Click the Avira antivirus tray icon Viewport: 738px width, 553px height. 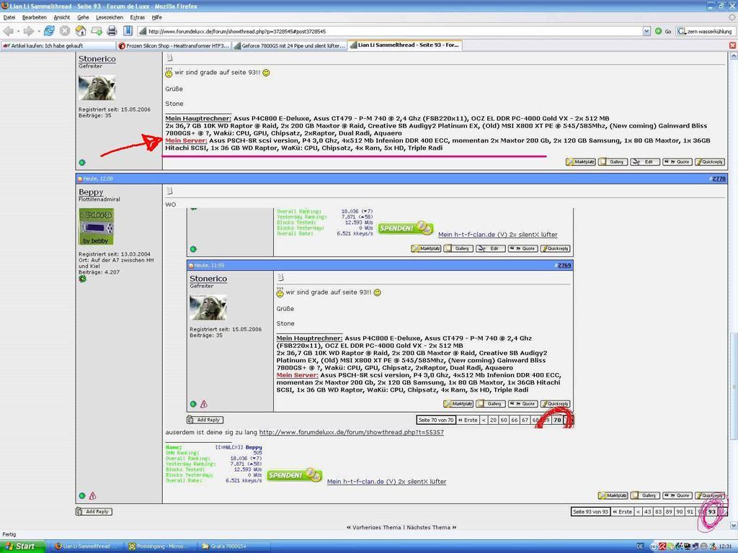point(662,547)
